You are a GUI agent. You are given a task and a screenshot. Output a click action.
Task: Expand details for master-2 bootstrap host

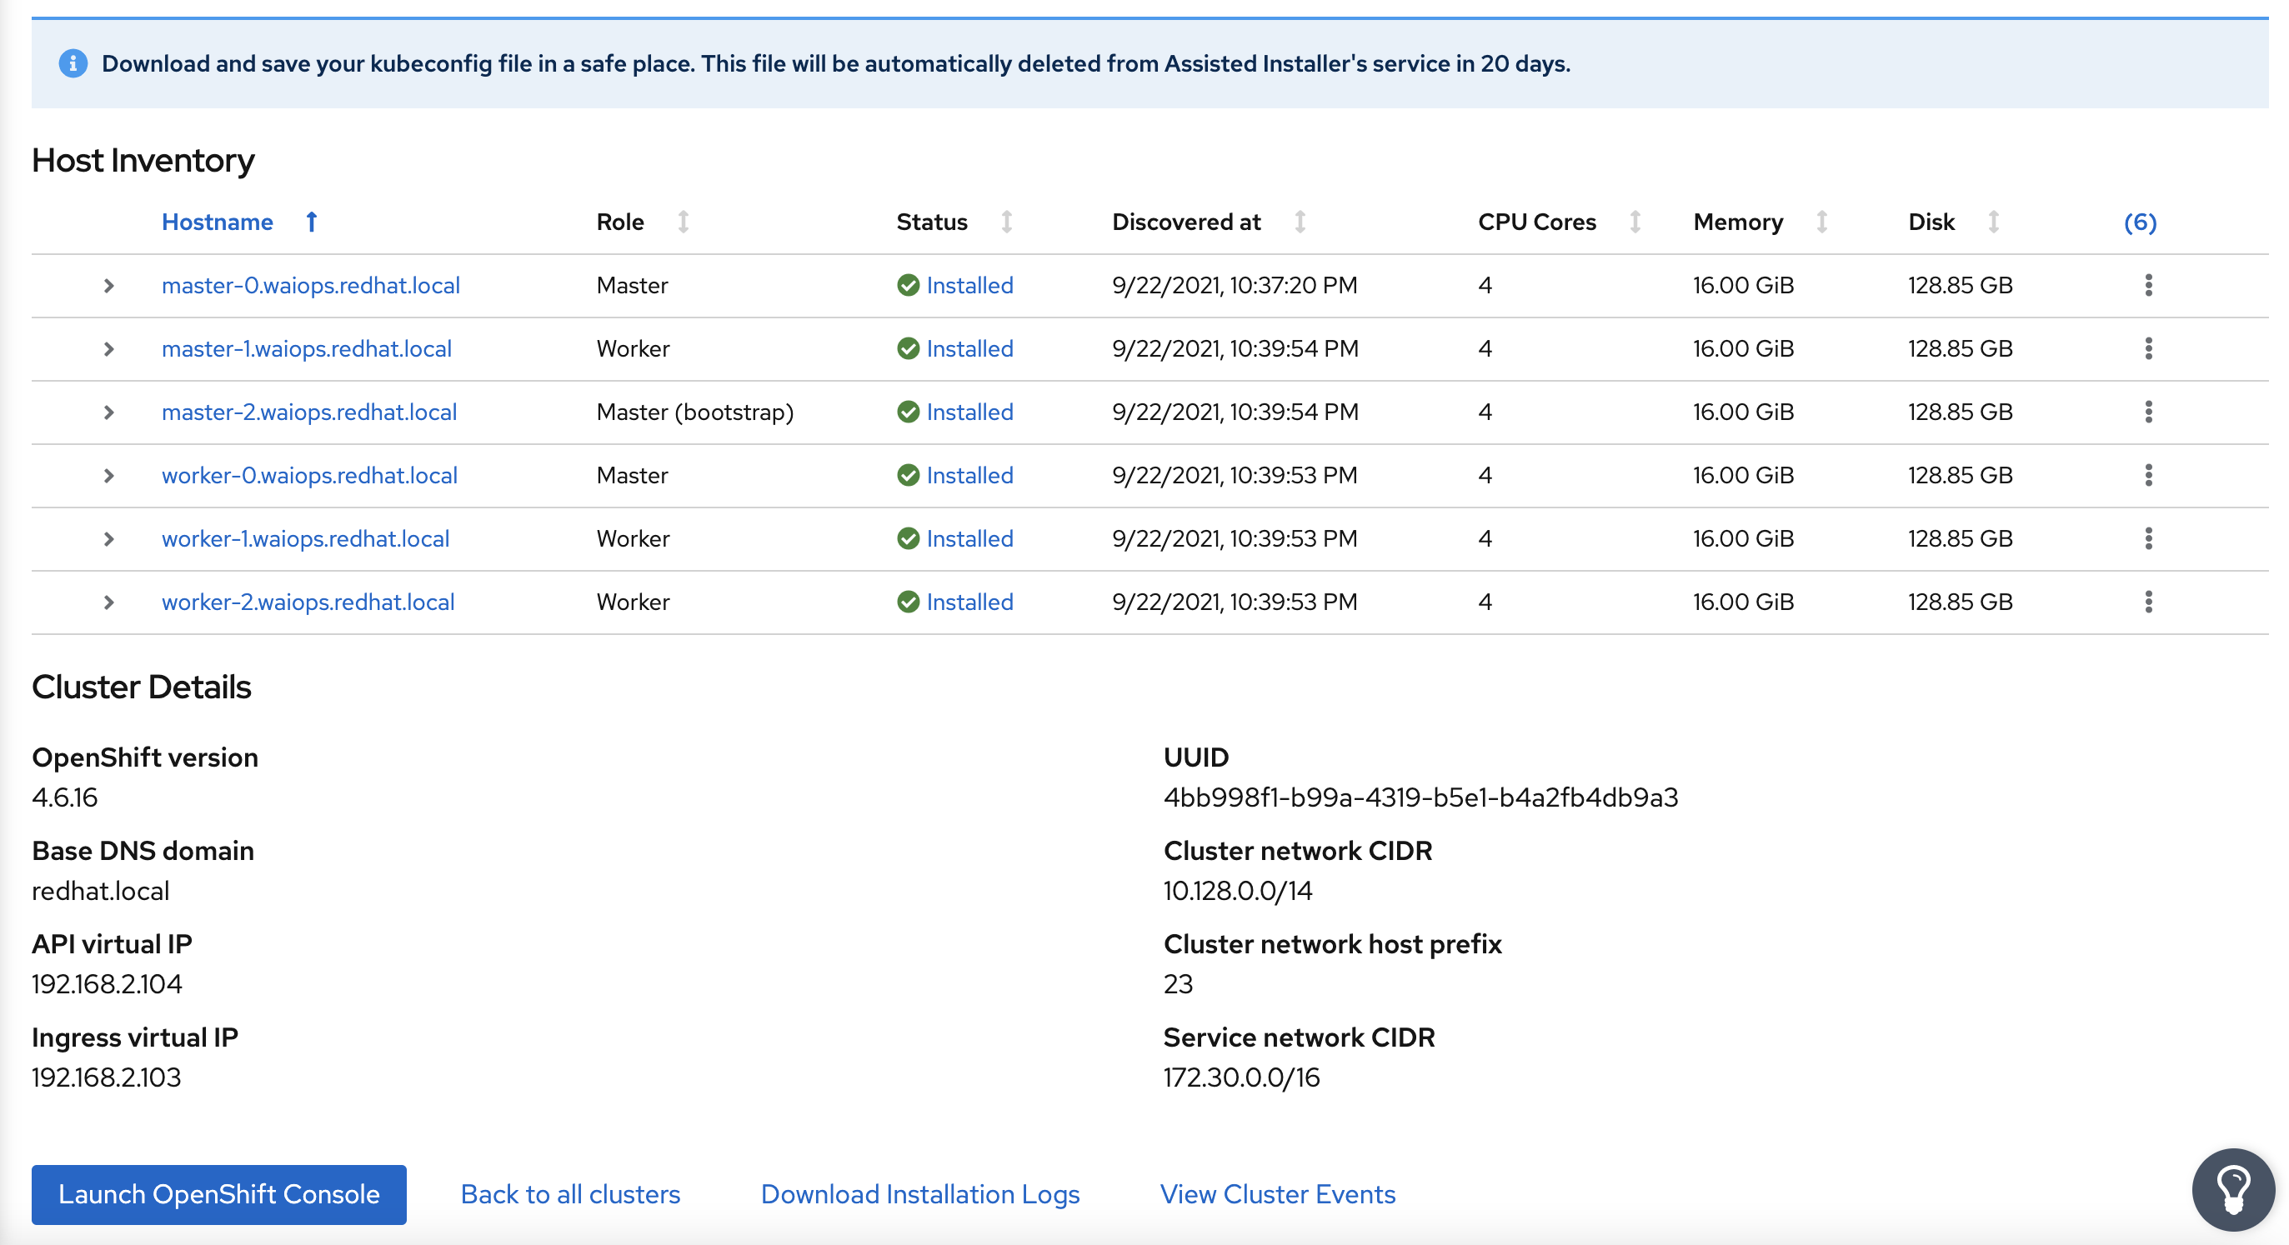108,412
